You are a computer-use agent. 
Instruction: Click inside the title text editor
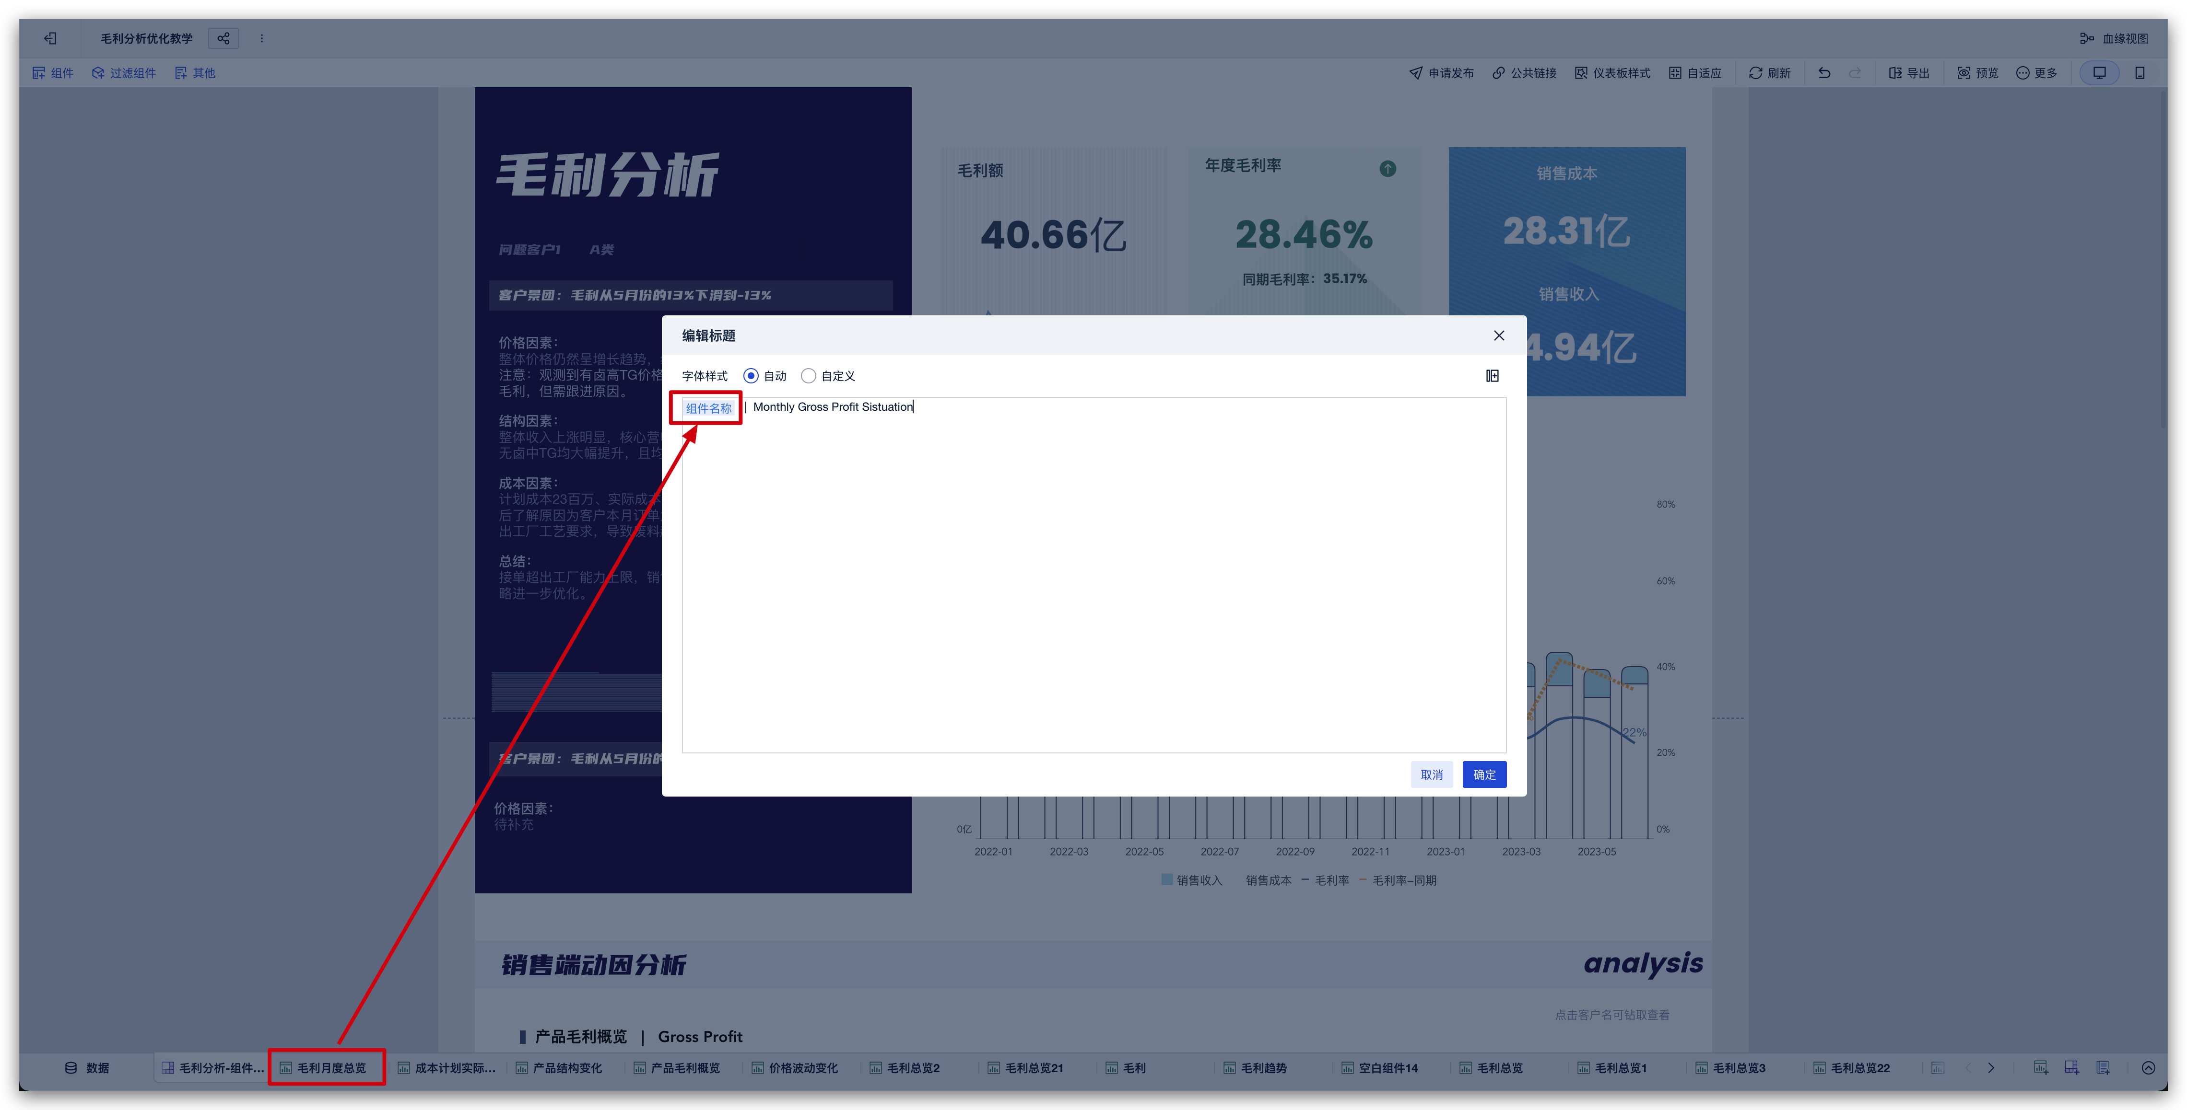point(1093,577)
